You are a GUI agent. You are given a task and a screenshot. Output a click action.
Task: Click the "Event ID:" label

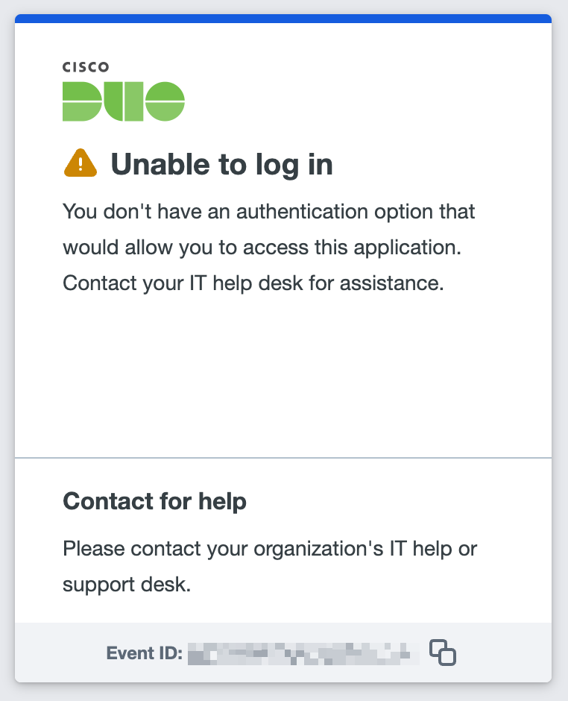(x=145, y=653)
